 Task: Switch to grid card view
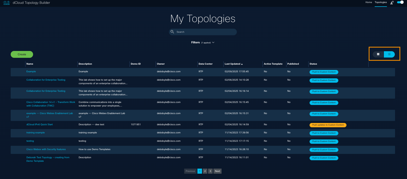[378, 54]
